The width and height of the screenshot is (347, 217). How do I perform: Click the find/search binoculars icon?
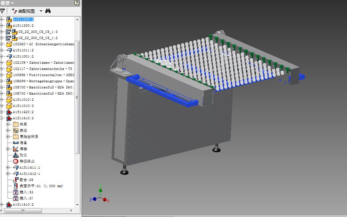pyautogui.click(x=48, y=11)
